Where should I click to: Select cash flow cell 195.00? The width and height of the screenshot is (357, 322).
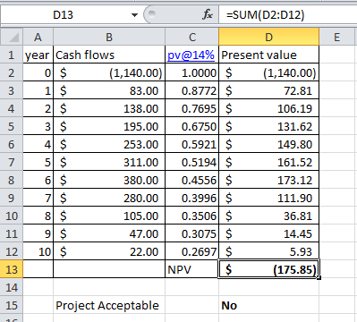tap(109, 126)
